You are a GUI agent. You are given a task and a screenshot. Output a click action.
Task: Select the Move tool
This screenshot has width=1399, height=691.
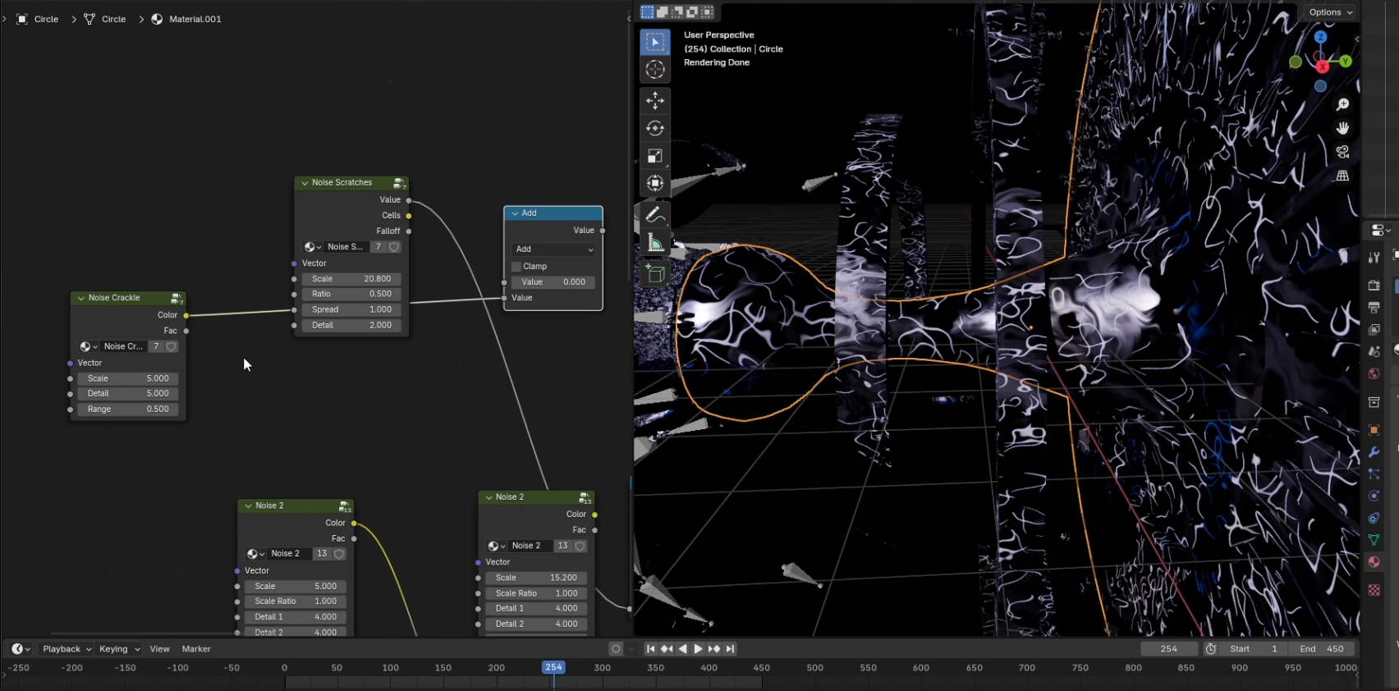coord(654,101)
